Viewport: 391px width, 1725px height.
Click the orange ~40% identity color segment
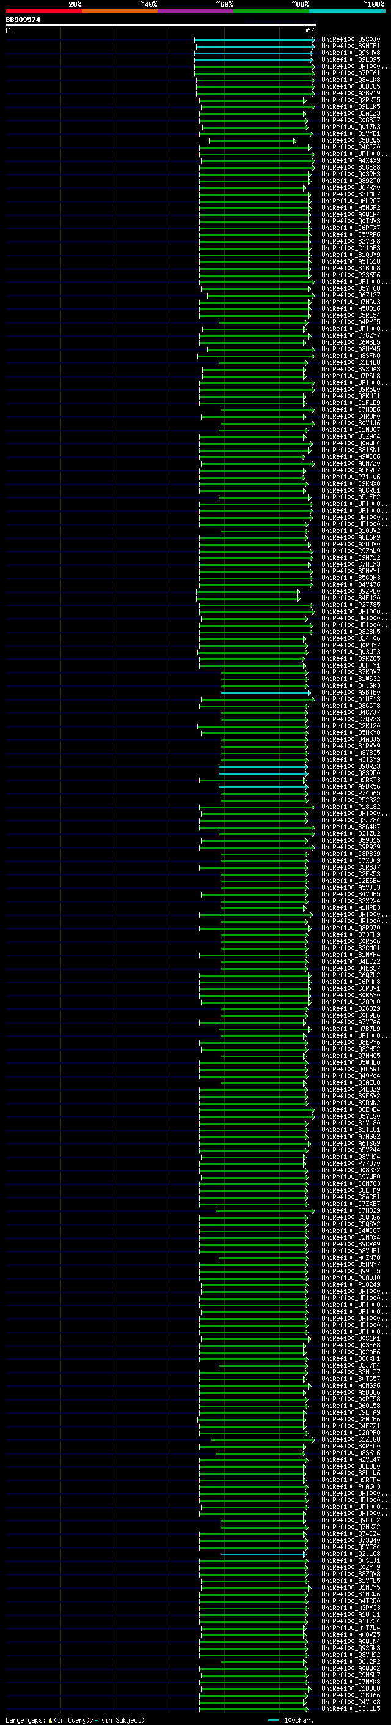click(120, 11)
